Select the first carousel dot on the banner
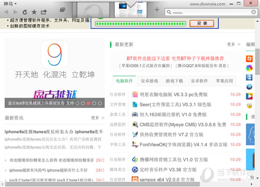 click(x=77, y=104)
